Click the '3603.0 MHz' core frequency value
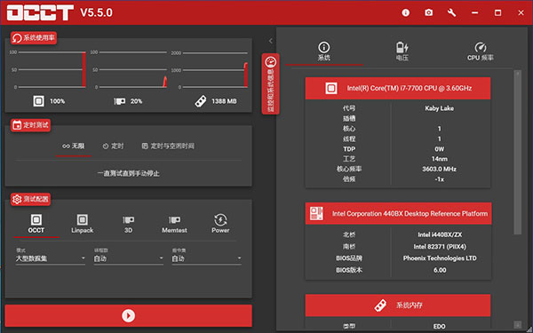This screenshot has height=333, width=533. (439, 170)
